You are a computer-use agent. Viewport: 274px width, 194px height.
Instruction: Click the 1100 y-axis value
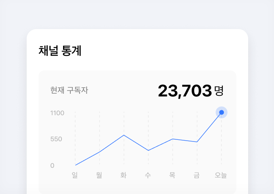tap(57, 113)
